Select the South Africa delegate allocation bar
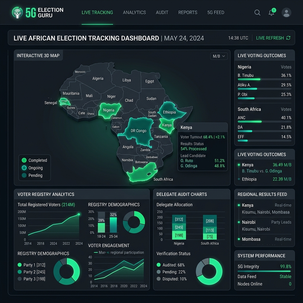303x303 pixels. click(210, 227)
